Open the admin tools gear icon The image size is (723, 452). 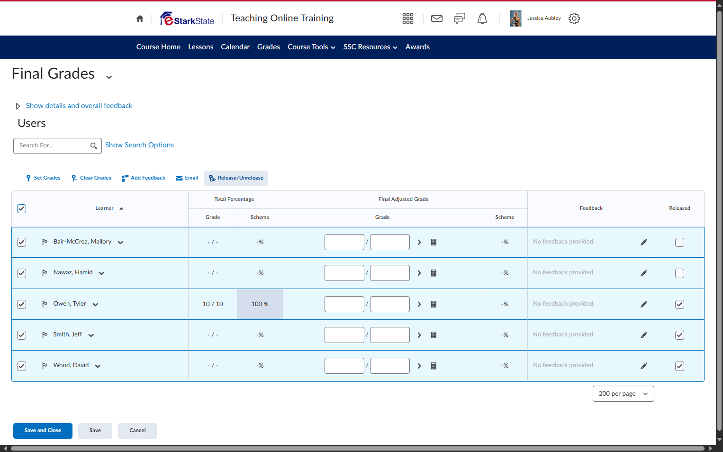click(574, 18)
